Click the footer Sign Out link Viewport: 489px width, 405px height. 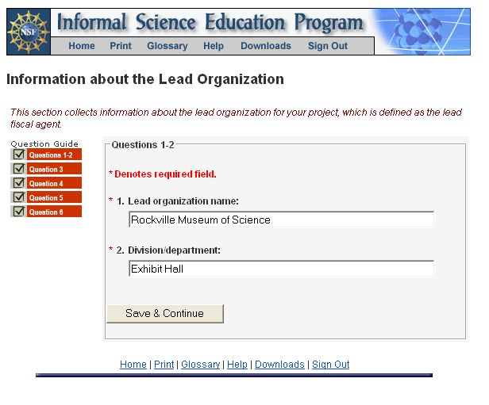(330, 365)
